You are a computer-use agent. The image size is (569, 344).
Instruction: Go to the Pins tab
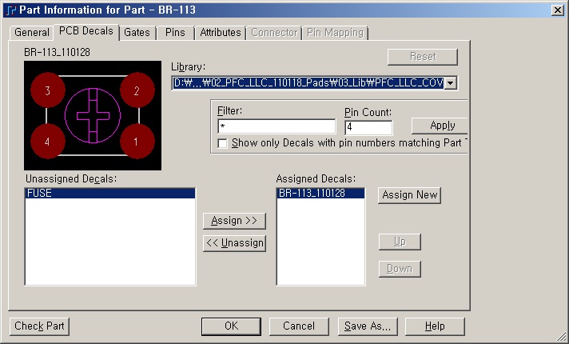click(x=175, y=33)
